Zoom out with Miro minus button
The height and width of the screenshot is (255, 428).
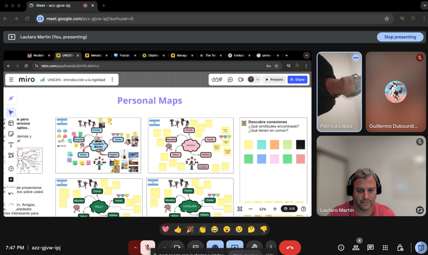click(x=250, y=209)
